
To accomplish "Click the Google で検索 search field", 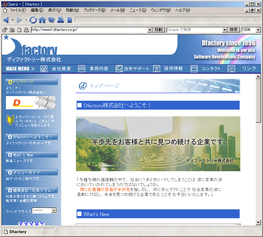I will tap(195, 30).
